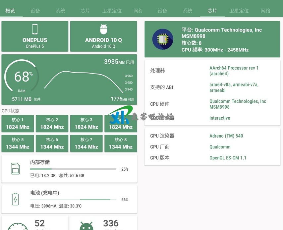
Task: Tap the 核心 1 frequency tile
Action: coord(18,123)
